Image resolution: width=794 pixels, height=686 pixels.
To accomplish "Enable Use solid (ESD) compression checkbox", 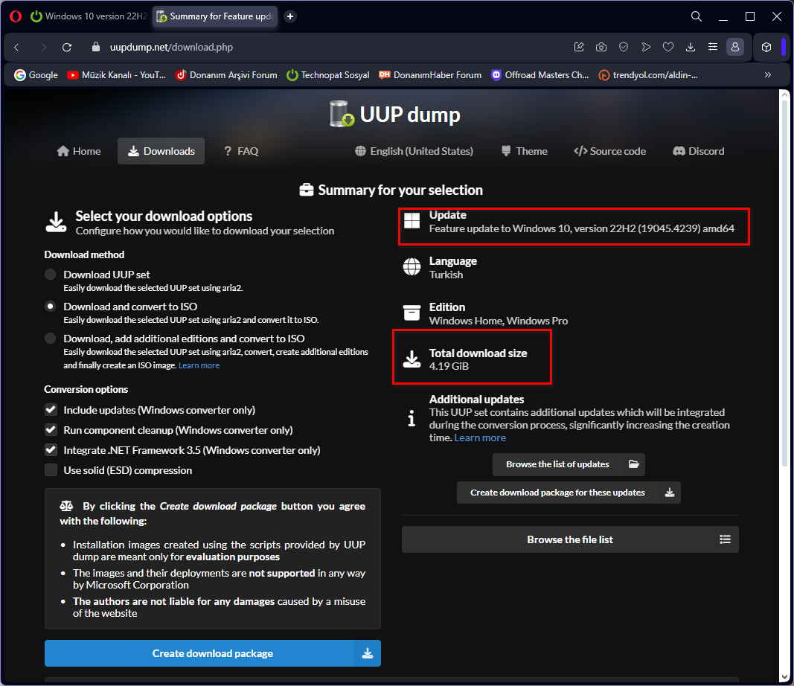I will point(51,469).
